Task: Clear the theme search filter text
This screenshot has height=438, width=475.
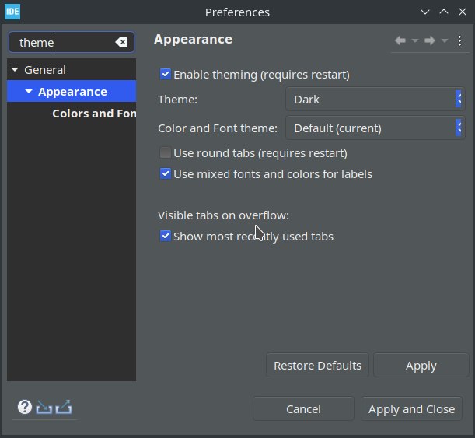Action: click(x=121, y=42)
